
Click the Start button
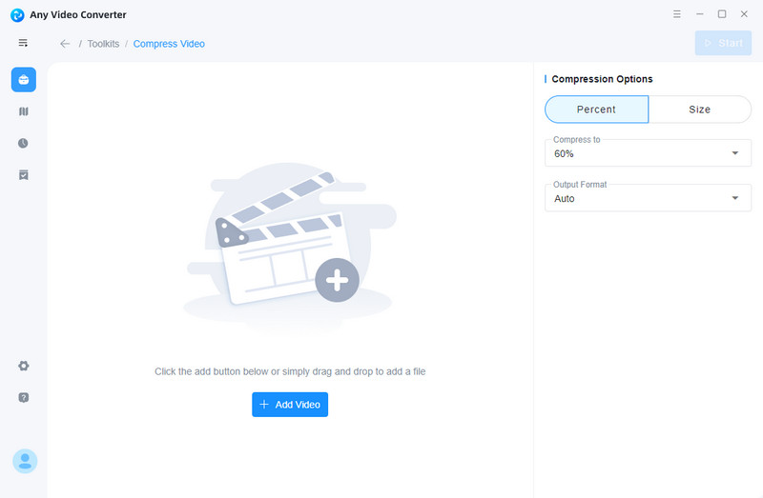723,43
